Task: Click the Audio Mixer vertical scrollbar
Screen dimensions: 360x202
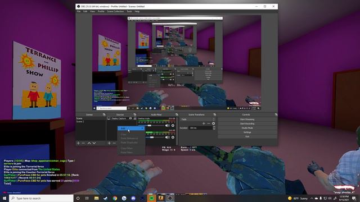Action: pyautogui.click(x=177, y=131)
